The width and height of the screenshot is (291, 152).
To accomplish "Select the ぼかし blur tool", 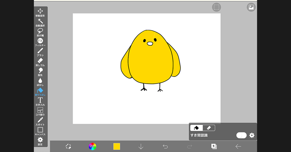I will click(40, 82).
